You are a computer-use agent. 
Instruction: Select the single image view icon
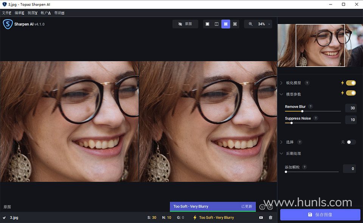[x=207, y=24]
